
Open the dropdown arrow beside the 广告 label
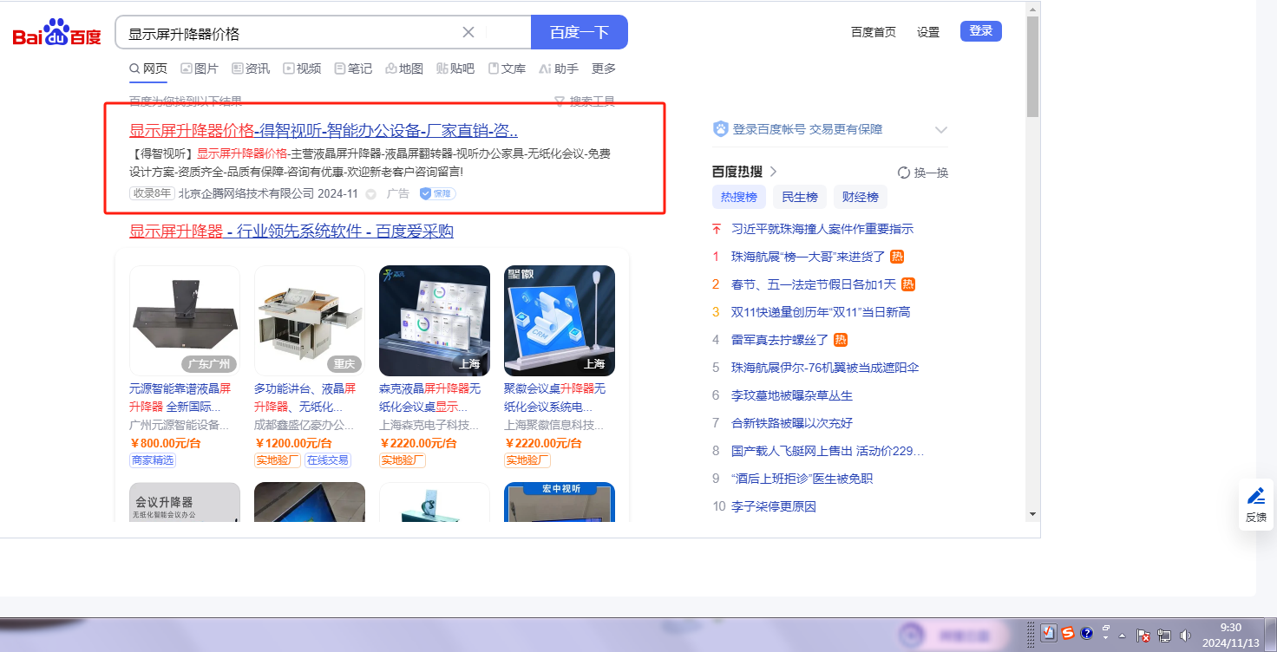[x=371, y=194]
